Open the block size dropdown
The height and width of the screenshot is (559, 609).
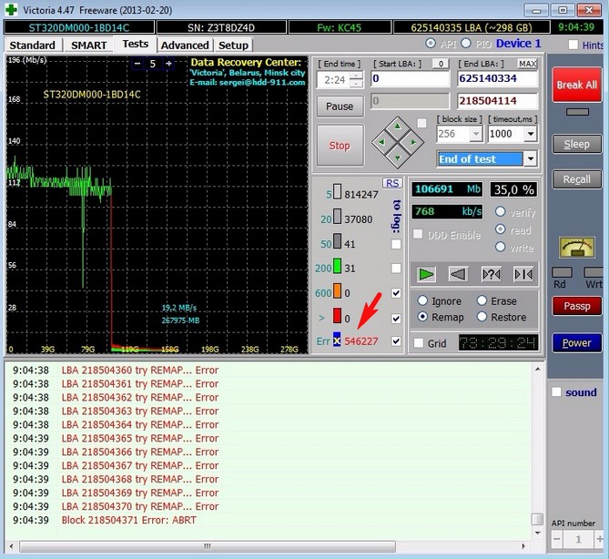point(474,133)
